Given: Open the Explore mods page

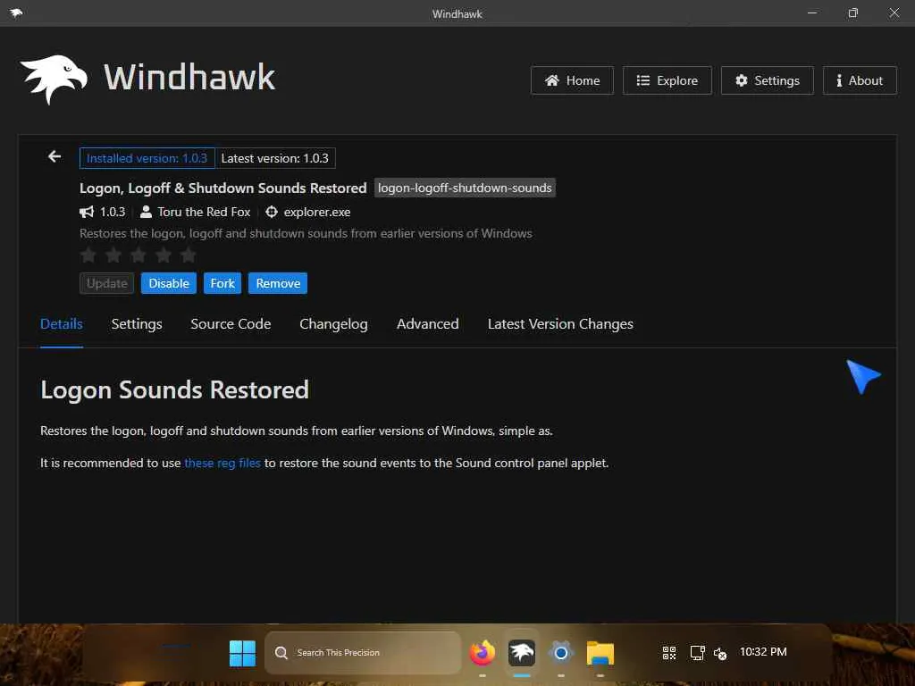Looking at the screenshot, I should 667,80.
